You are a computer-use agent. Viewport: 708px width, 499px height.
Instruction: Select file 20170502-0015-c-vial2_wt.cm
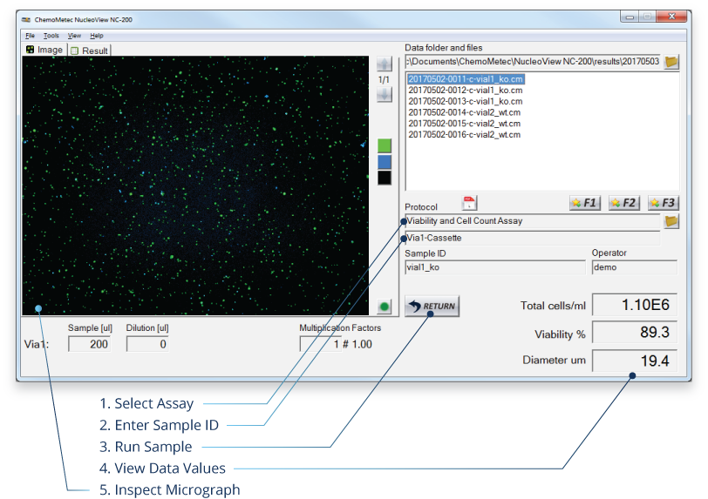click(x=464, y=124)
